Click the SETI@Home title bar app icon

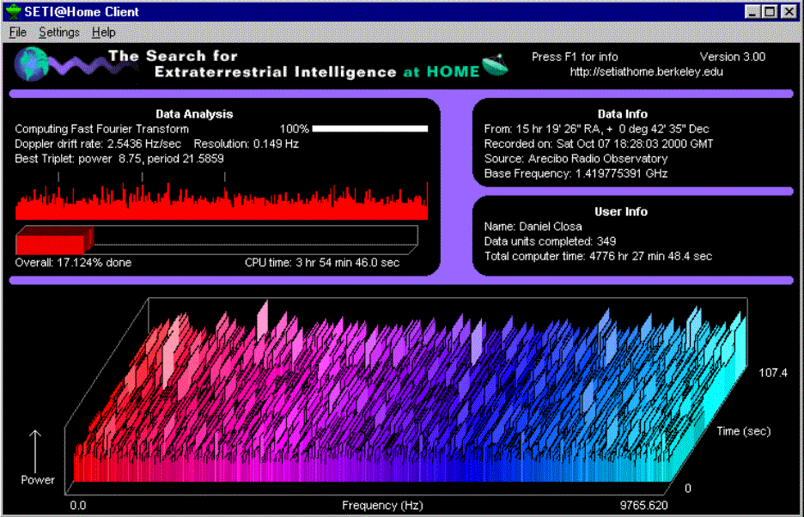[13, 11]
